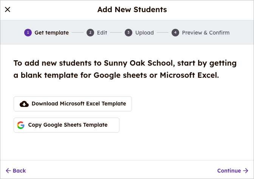Select the step 2 number circle
254x179 pixels.
(90, 33)
